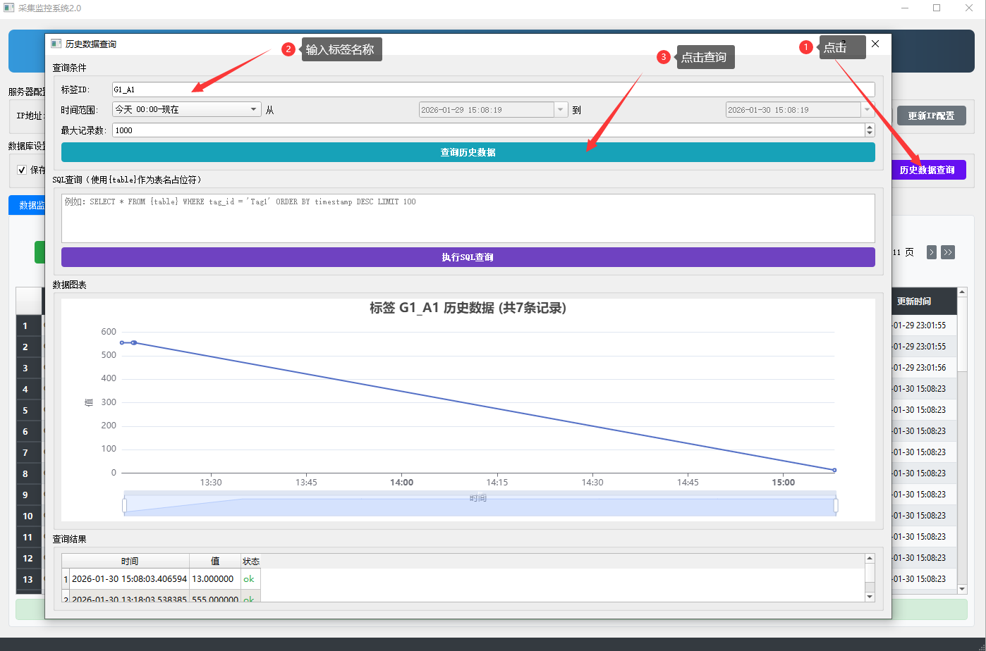Jump to last page with double-arrow button
The image size is (986, 651).
(947, 252)
